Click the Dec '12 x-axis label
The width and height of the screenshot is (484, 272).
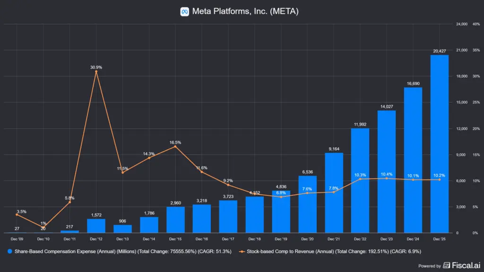[96, 240]
